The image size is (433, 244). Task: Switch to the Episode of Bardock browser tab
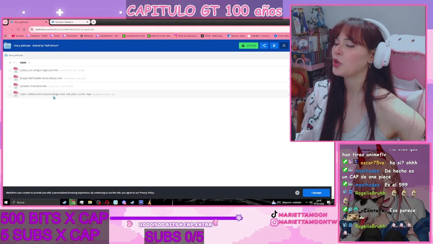(x=69, y=22)
